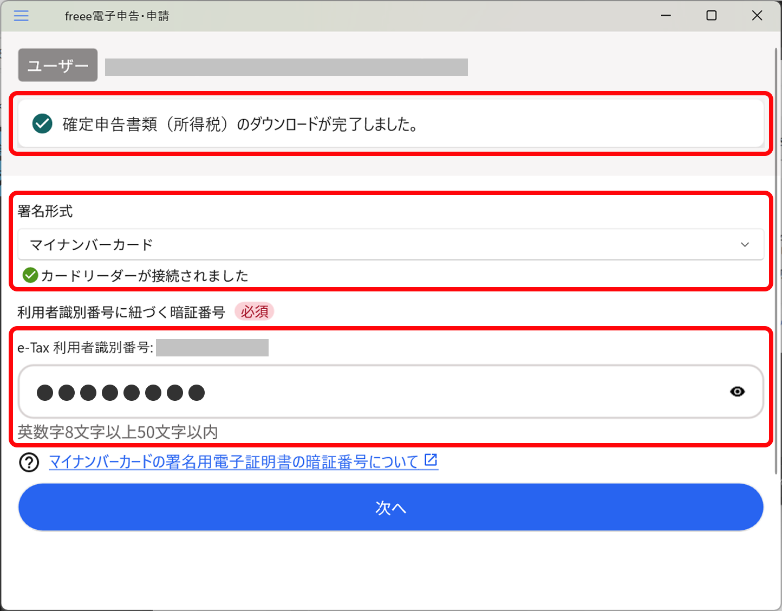Click the password input field

390,392
